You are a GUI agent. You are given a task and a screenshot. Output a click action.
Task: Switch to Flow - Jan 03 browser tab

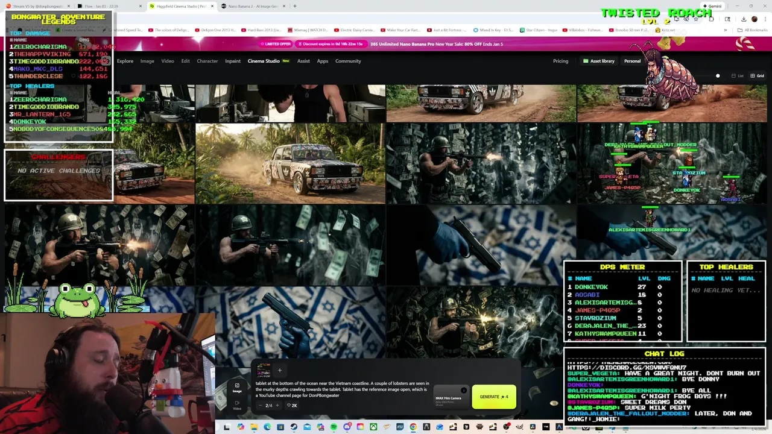109,6
